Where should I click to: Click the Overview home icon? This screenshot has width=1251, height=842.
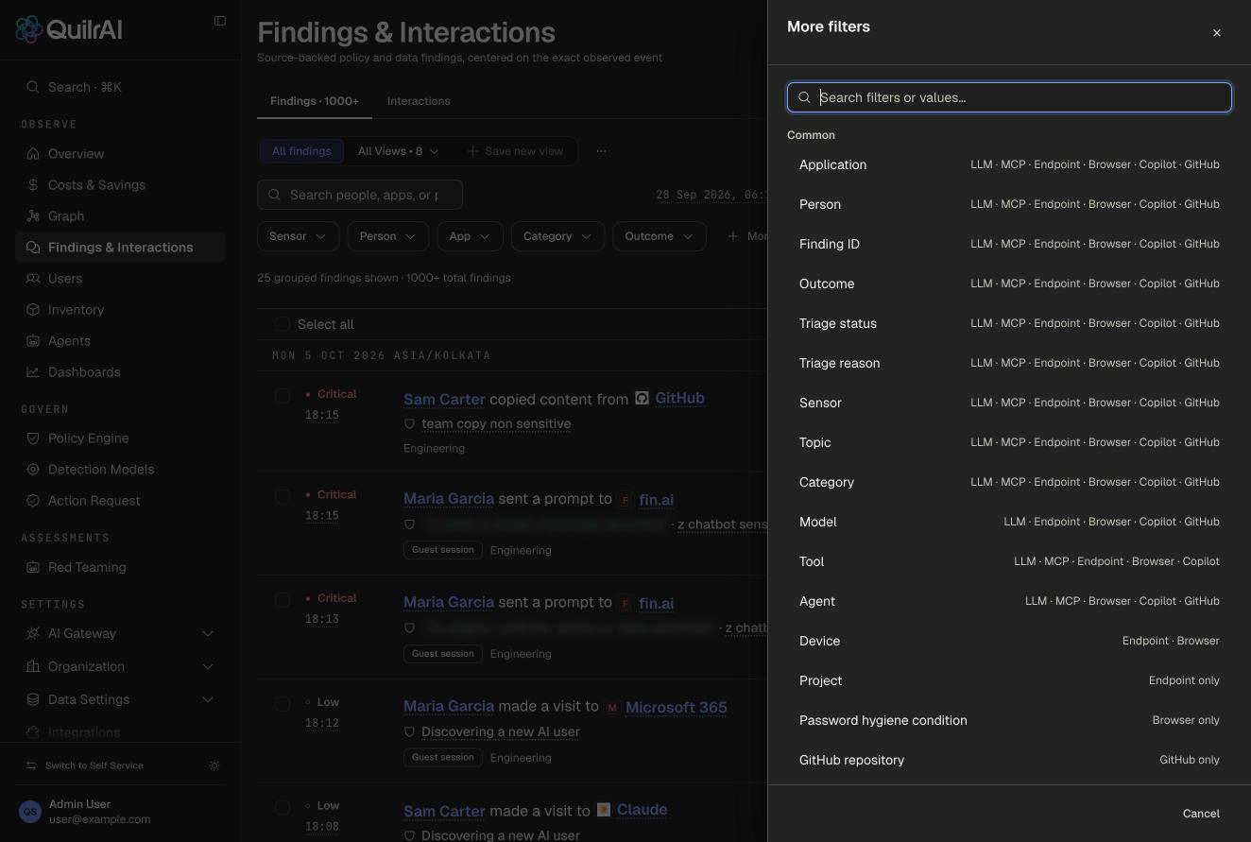(33, 154)
